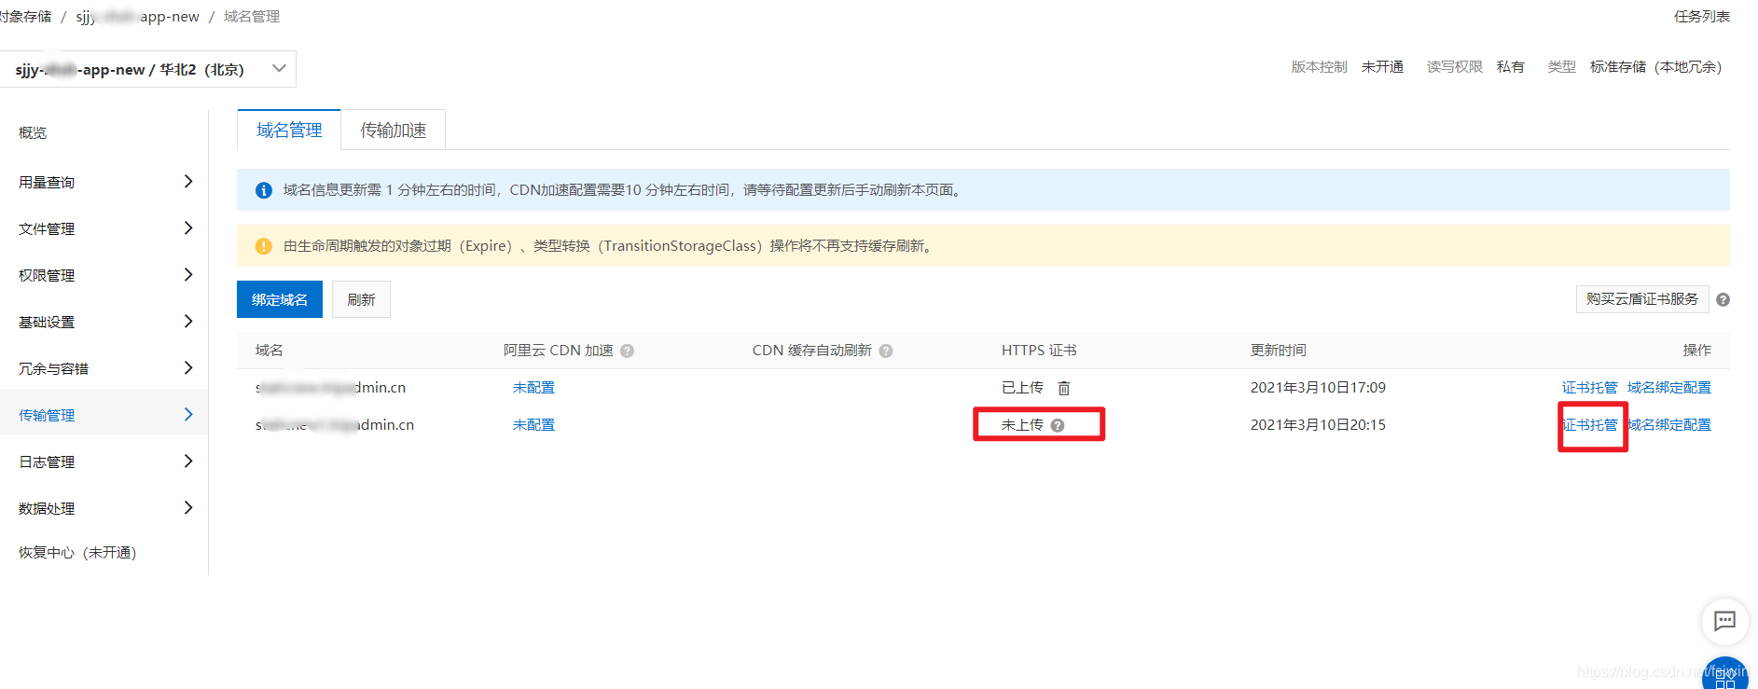Image resolution: width=1758 pixels, height=689 pixels.
Task: Click 证书托管 in the 20:15 row
Action: coord(1589,425)
